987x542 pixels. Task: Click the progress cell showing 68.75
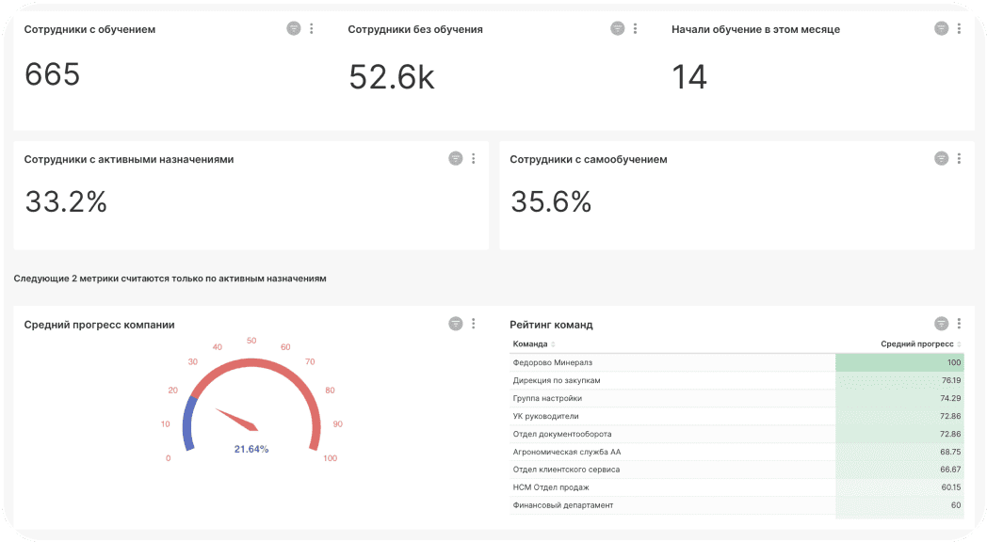pos(899,452)
